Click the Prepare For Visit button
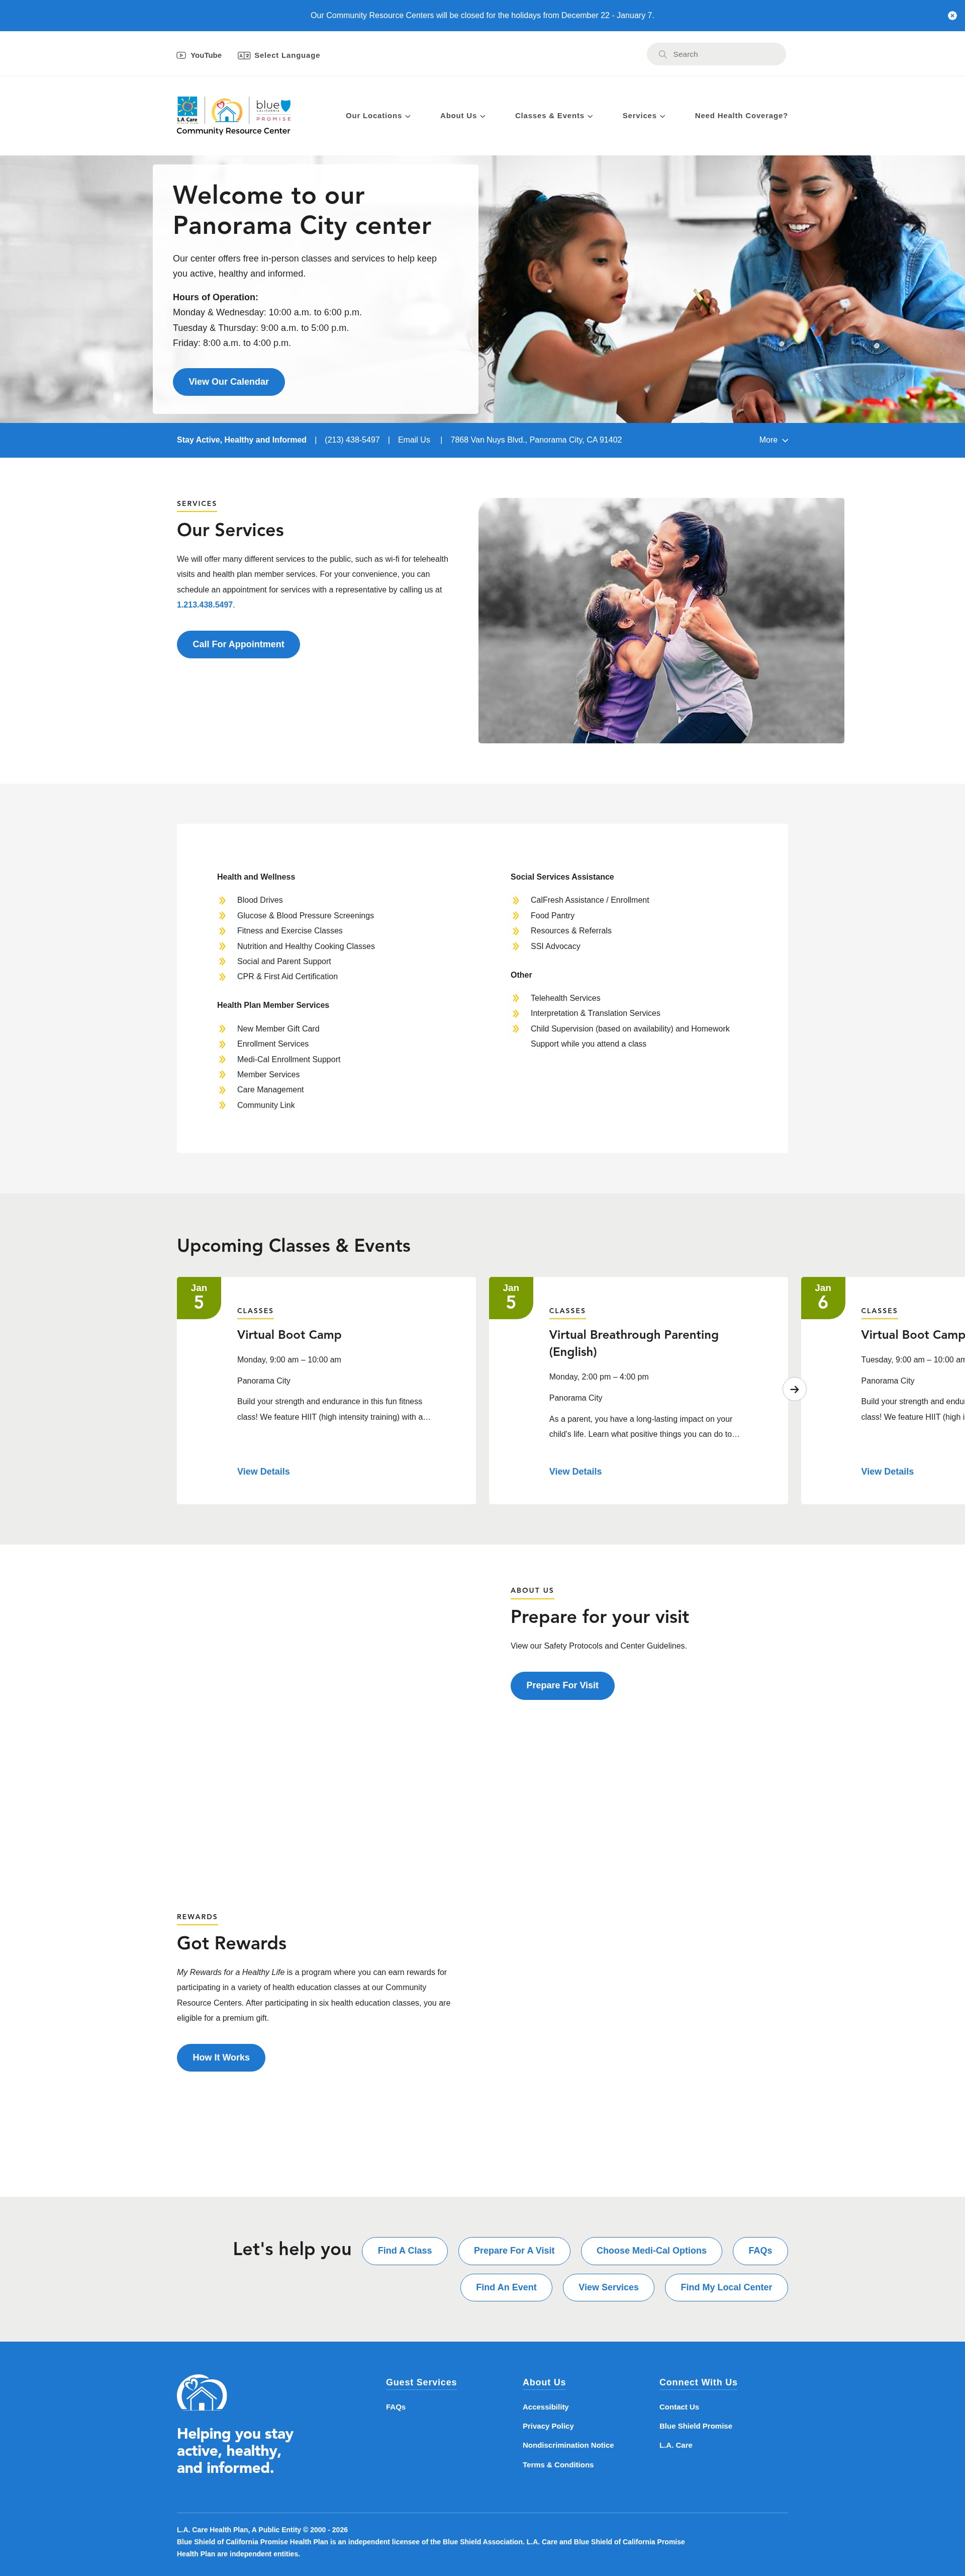 click(562, 1685)
